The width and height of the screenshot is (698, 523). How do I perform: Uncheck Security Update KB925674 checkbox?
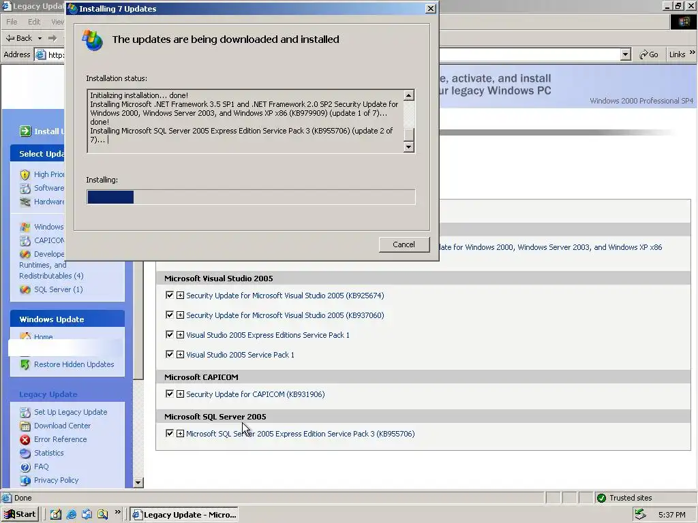point(170,295)
